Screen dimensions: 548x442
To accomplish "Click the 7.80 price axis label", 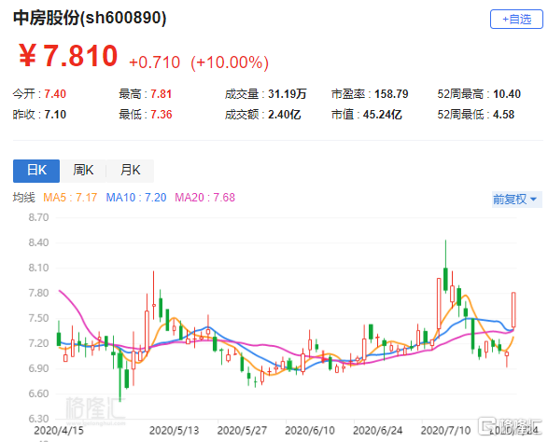I will 38,293.
